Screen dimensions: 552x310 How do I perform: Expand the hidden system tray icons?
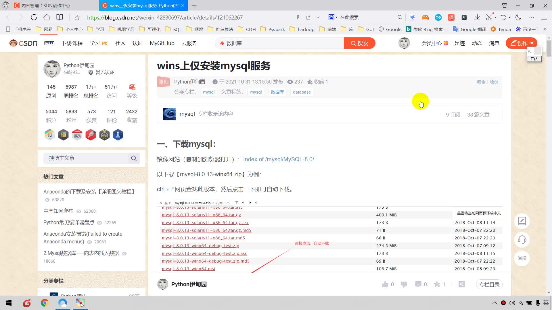494,303
